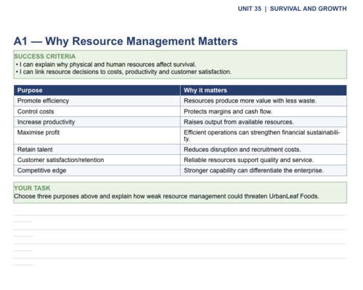Image resolution: width=363 pixels, height=290 pixels.
Task: Click the 'Why it matters' column header
Action: pos(264,90)
